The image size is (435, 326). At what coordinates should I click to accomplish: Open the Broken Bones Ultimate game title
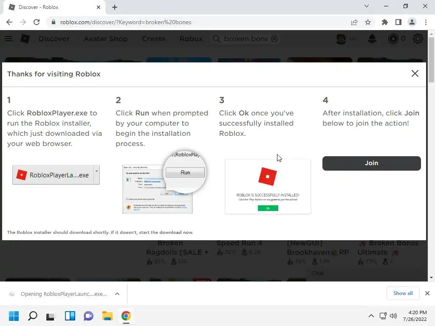click(x=388, y=247)
